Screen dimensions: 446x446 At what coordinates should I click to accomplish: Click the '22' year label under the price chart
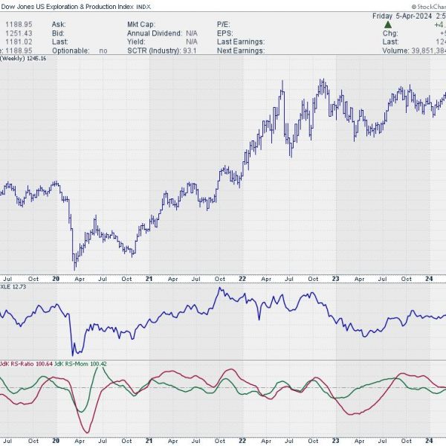(242, 279)
